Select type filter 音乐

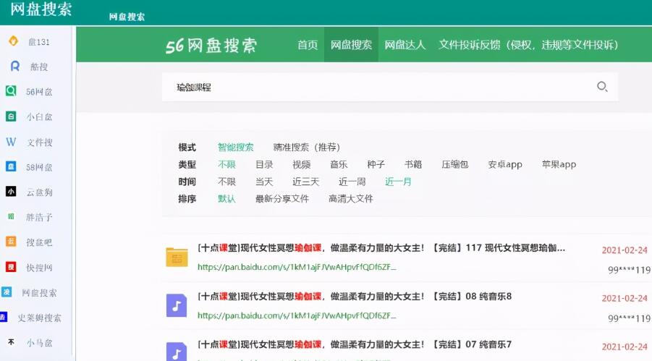(339, 164)
